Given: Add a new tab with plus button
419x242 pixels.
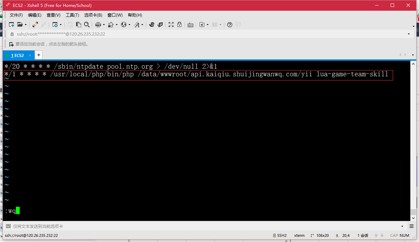Looking at the screenshot, I should [x=39, y=55].
